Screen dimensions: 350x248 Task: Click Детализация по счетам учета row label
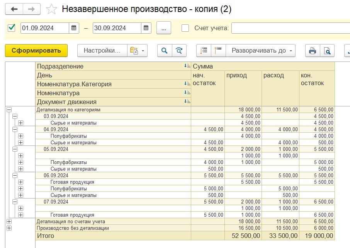click(x=71, y=221)
